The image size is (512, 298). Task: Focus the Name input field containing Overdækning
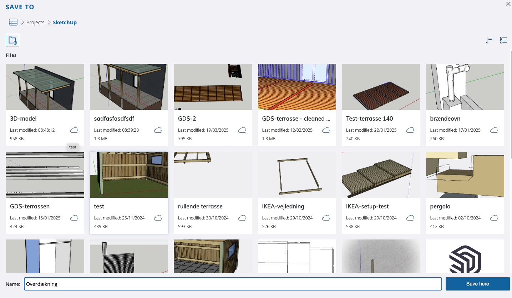pos(233,284)
